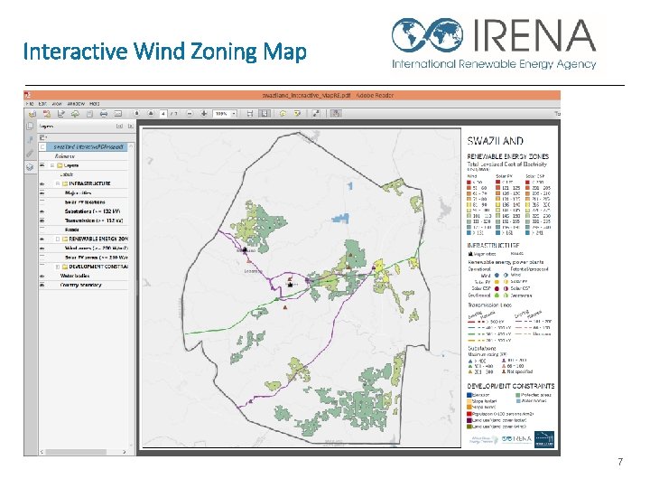Click the open file toolbar icon
650x488 pixels.
[32, 114]
